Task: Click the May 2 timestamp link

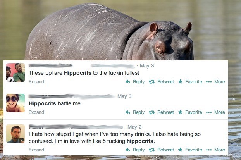Action: (134, 127)
